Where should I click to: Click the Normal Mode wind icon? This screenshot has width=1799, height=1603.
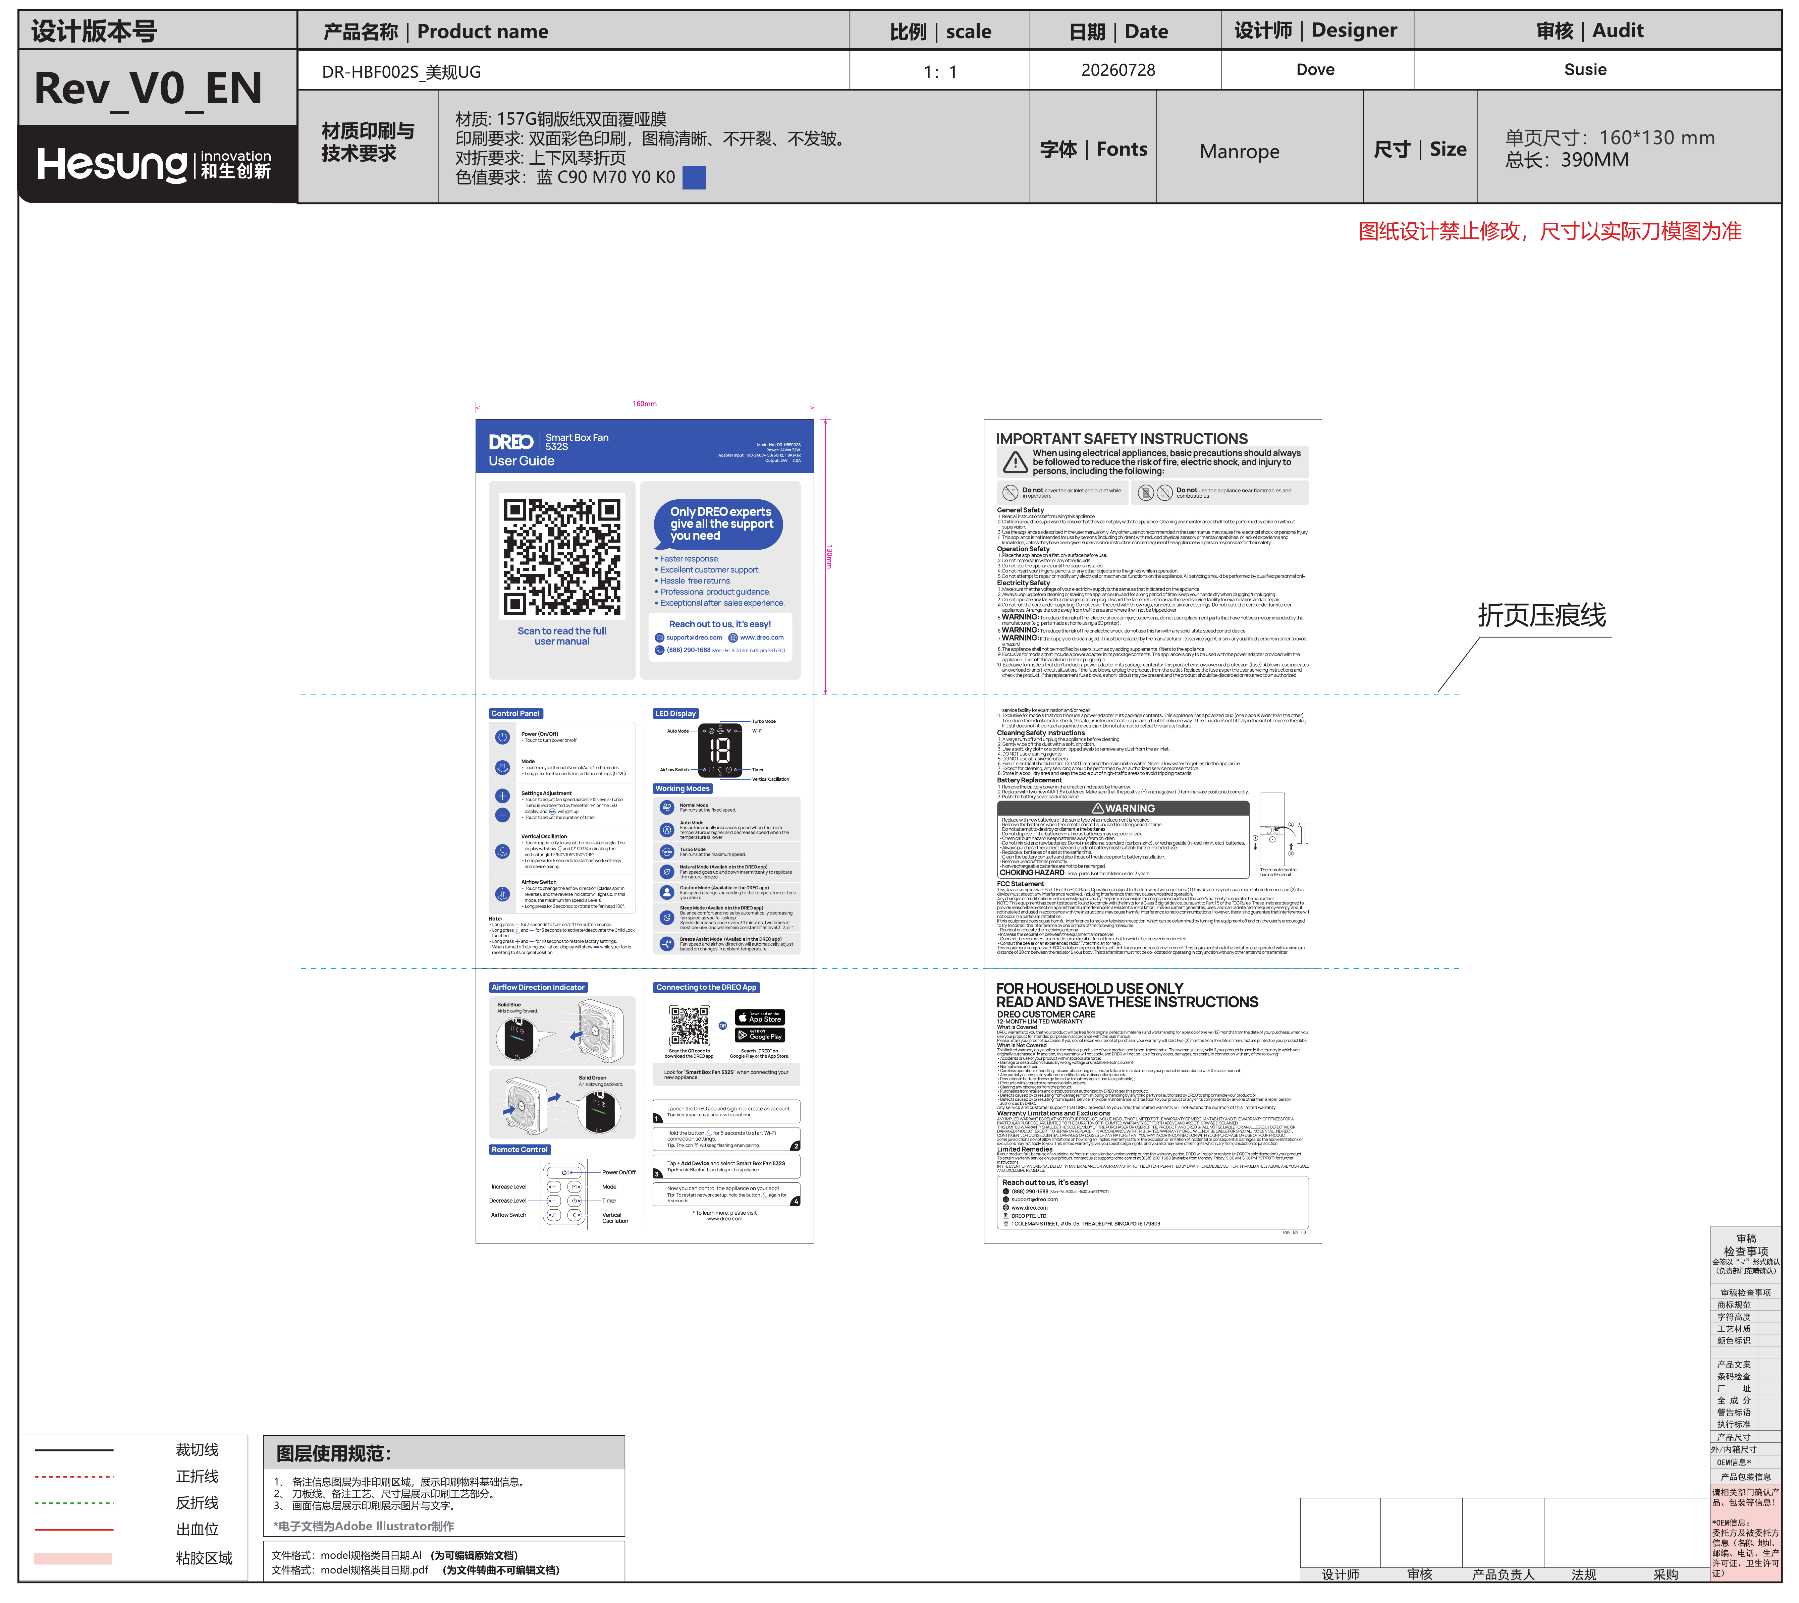(x=667, y=808)
